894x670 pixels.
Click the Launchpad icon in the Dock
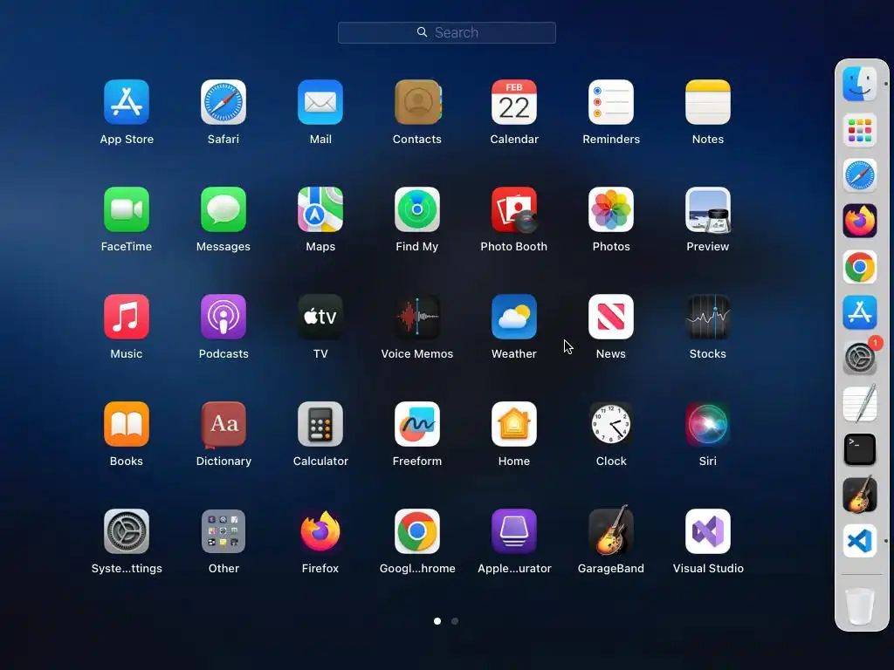click(860, 130)
